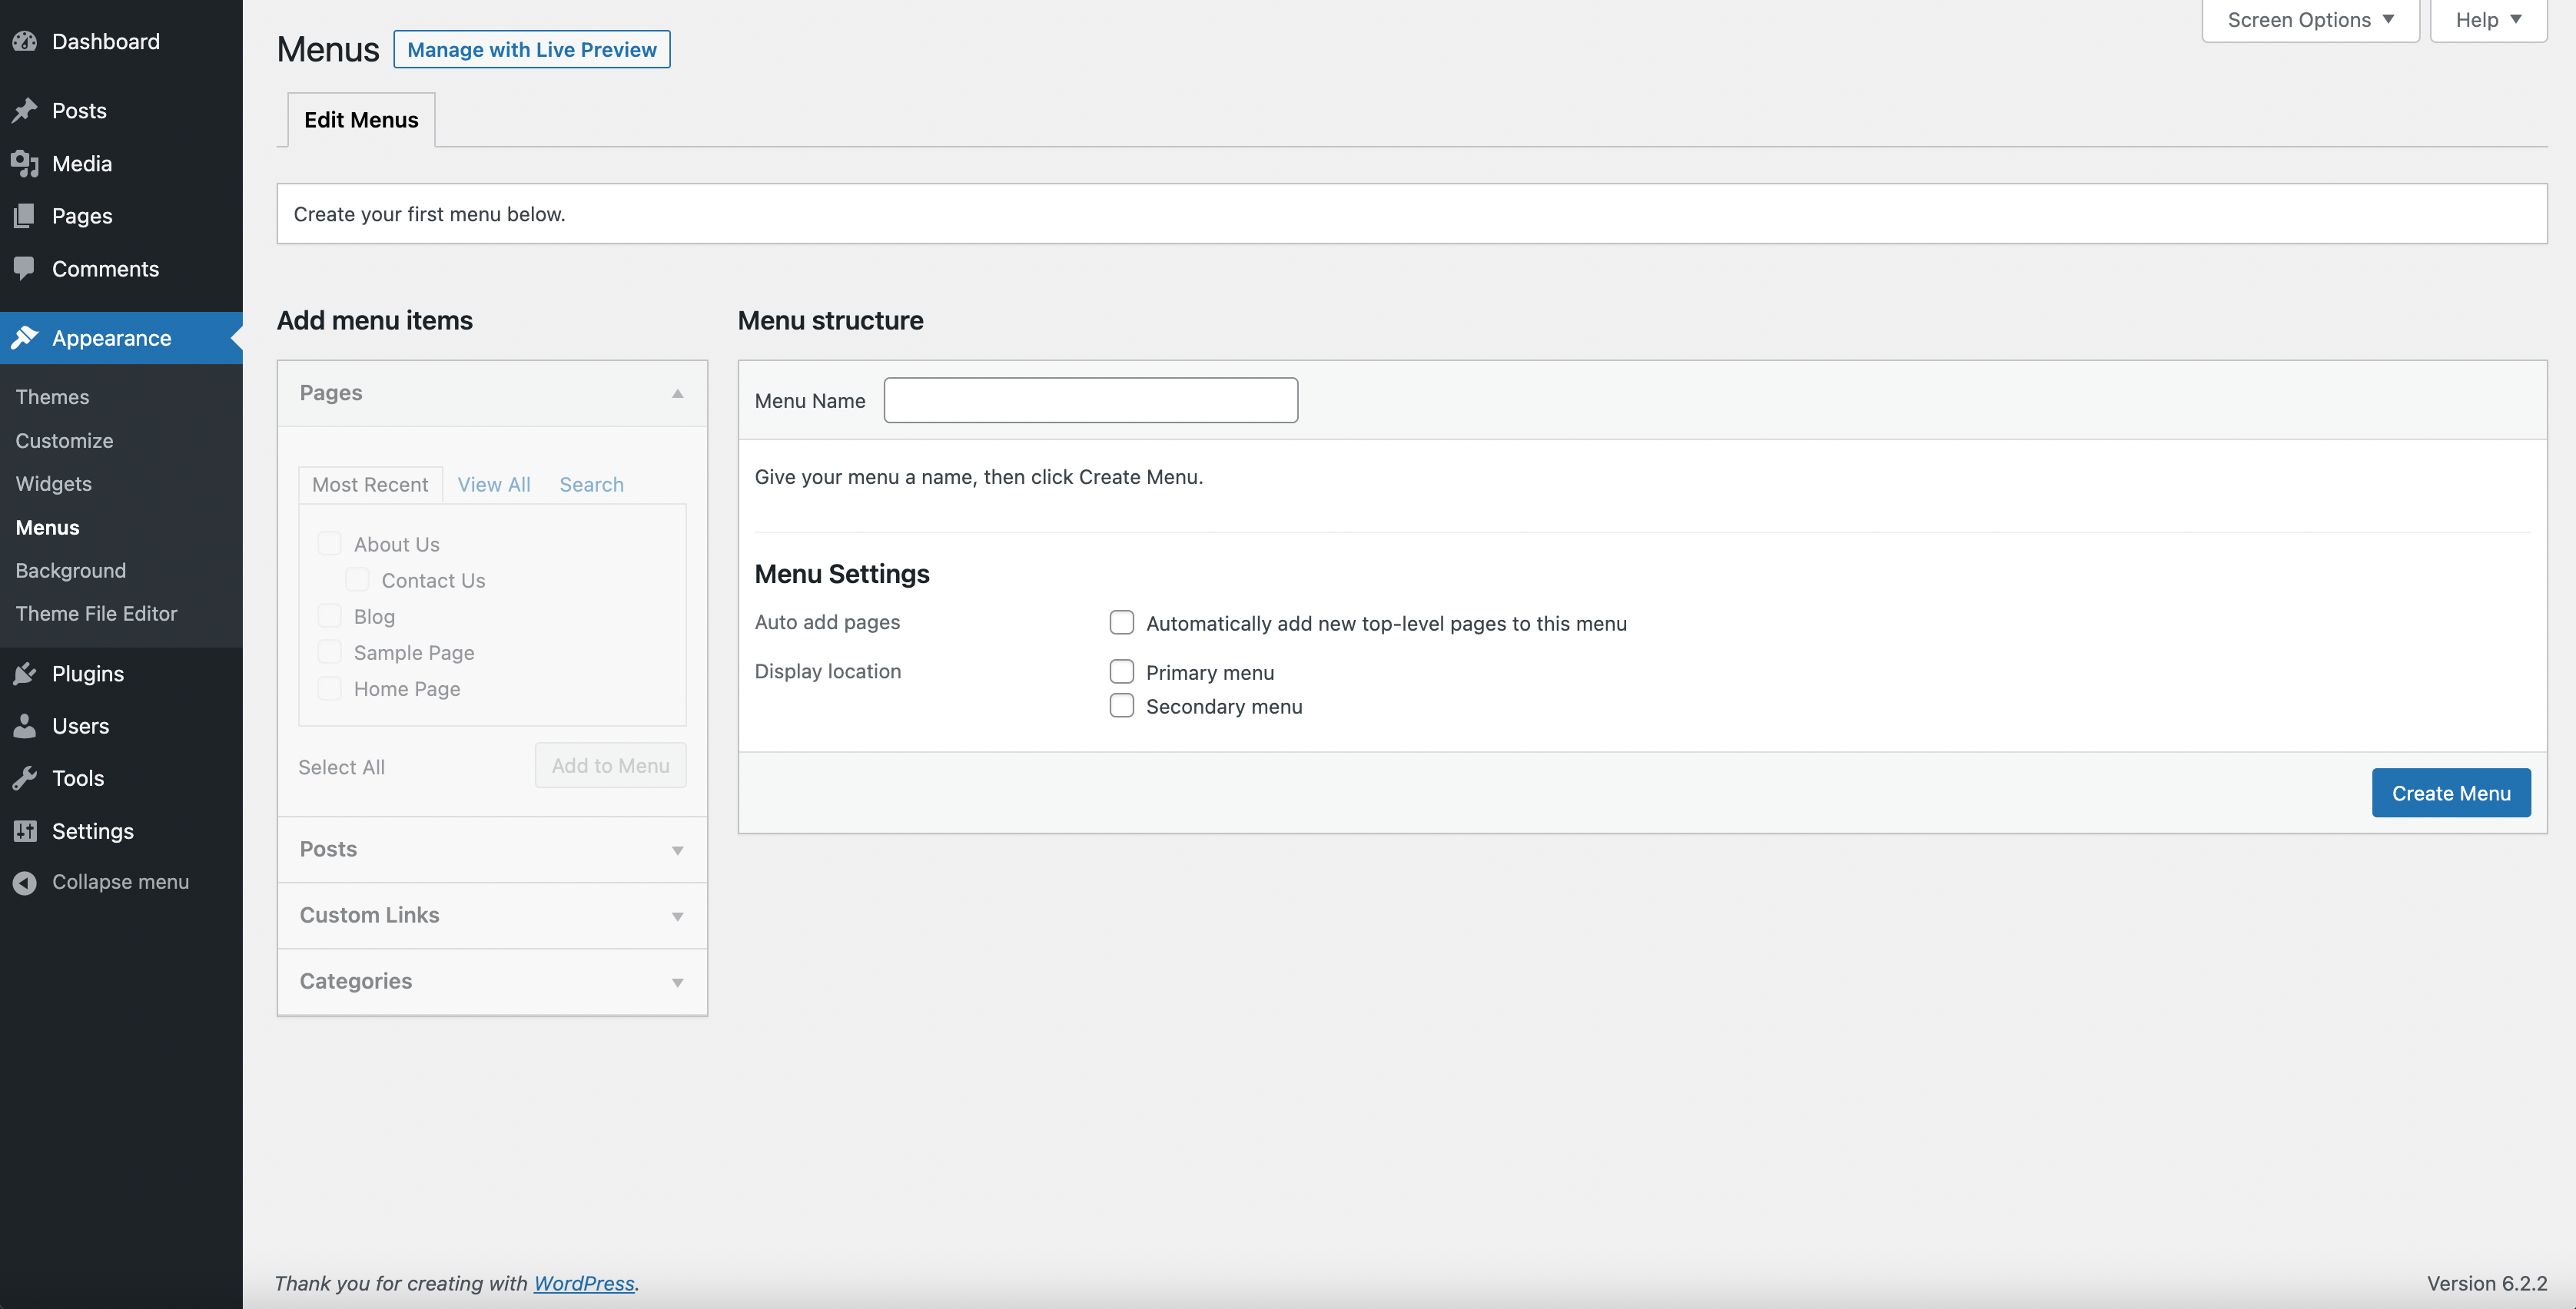
Task: Click Manage with Live Preview
Action: [x=532, y=50]
